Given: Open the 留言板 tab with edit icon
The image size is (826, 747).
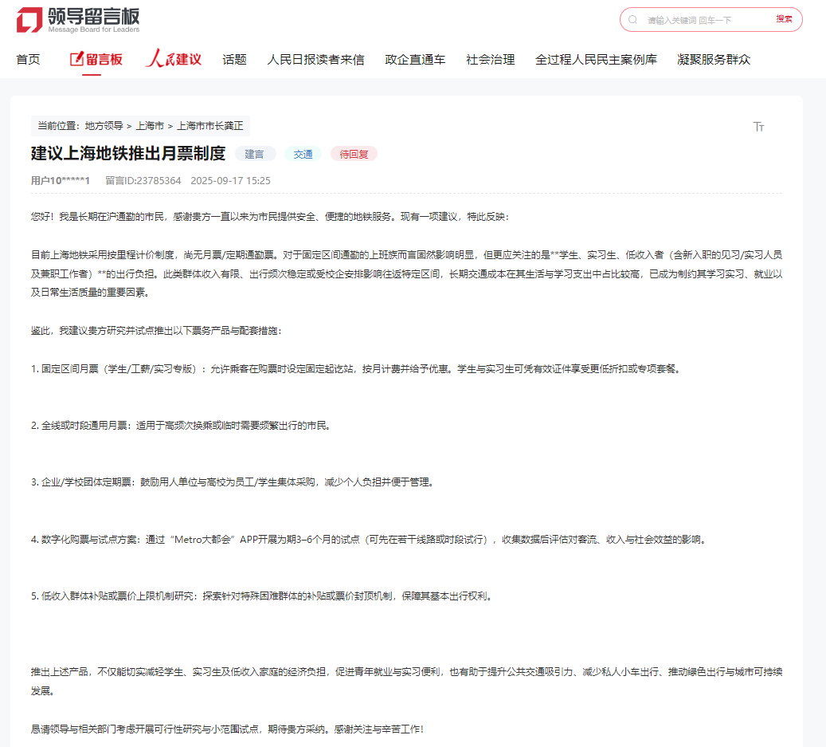Looking at the screenshot, I should click(96, 59).
